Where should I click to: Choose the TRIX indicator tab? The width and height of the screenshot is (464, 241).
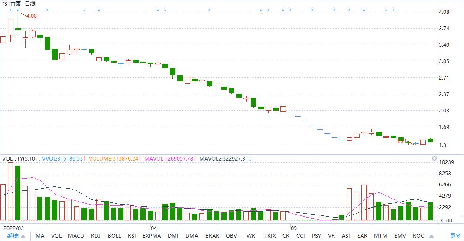270,236
